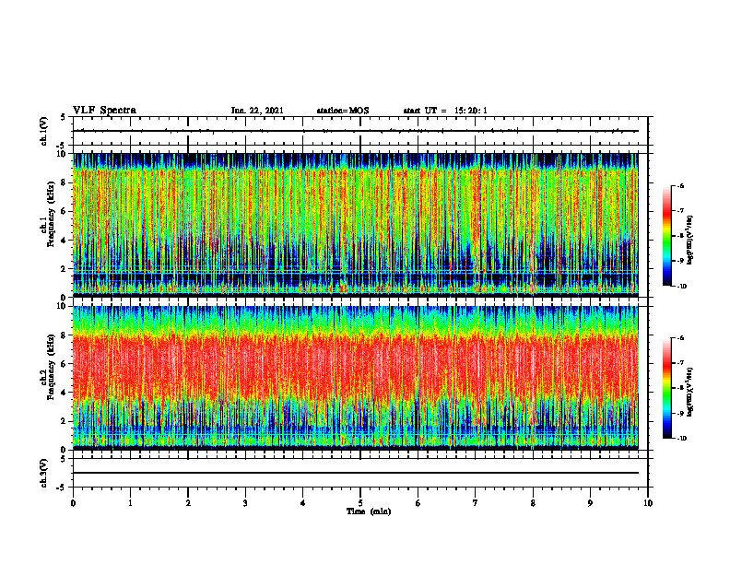
Task: Click the ch.1(V) upper tick "5"
Action: pos(63,117)
